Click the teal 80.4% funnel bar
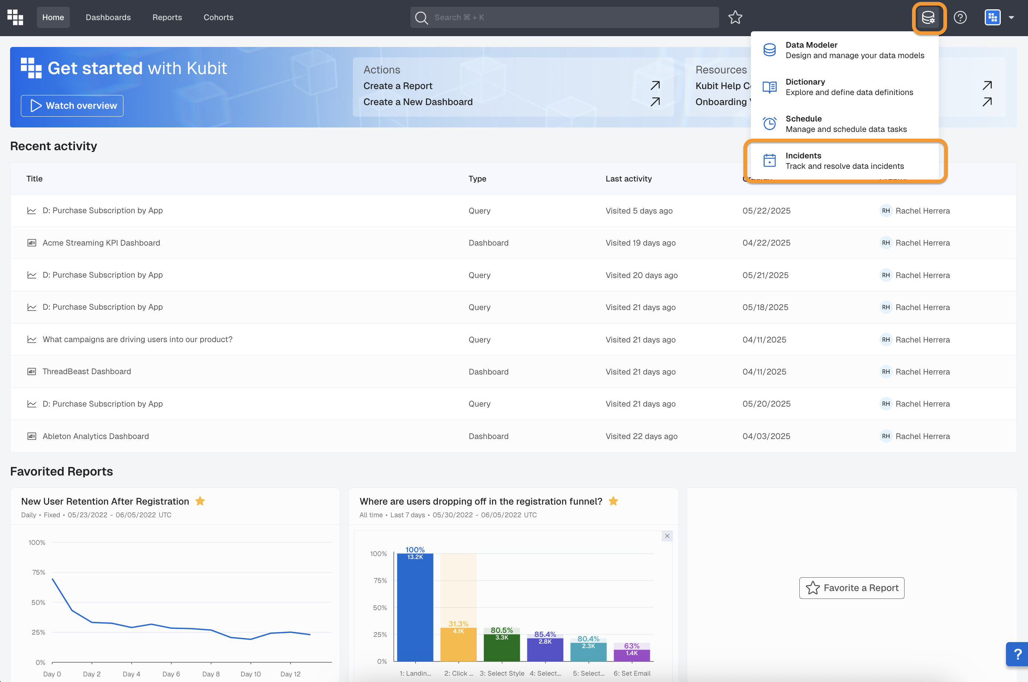The width and height of the screenshot is (1028, 682). pyautogui.click(x=589, y=652)
